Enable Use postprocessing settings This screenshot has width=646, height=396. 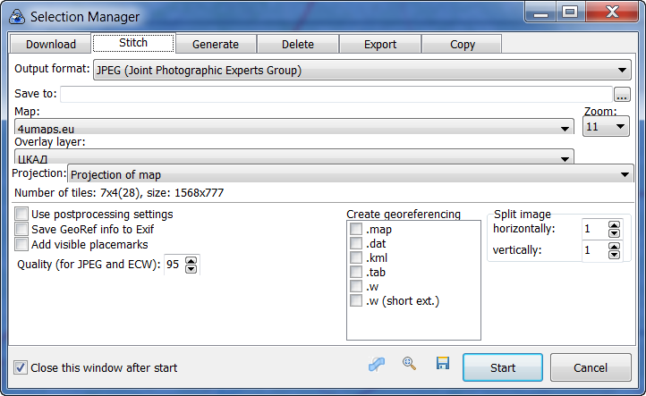point(21,215)
